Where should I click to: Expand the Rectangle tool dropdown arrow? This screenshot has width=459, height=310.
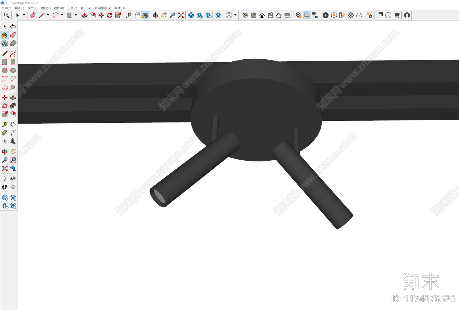(x=76, y=15)
